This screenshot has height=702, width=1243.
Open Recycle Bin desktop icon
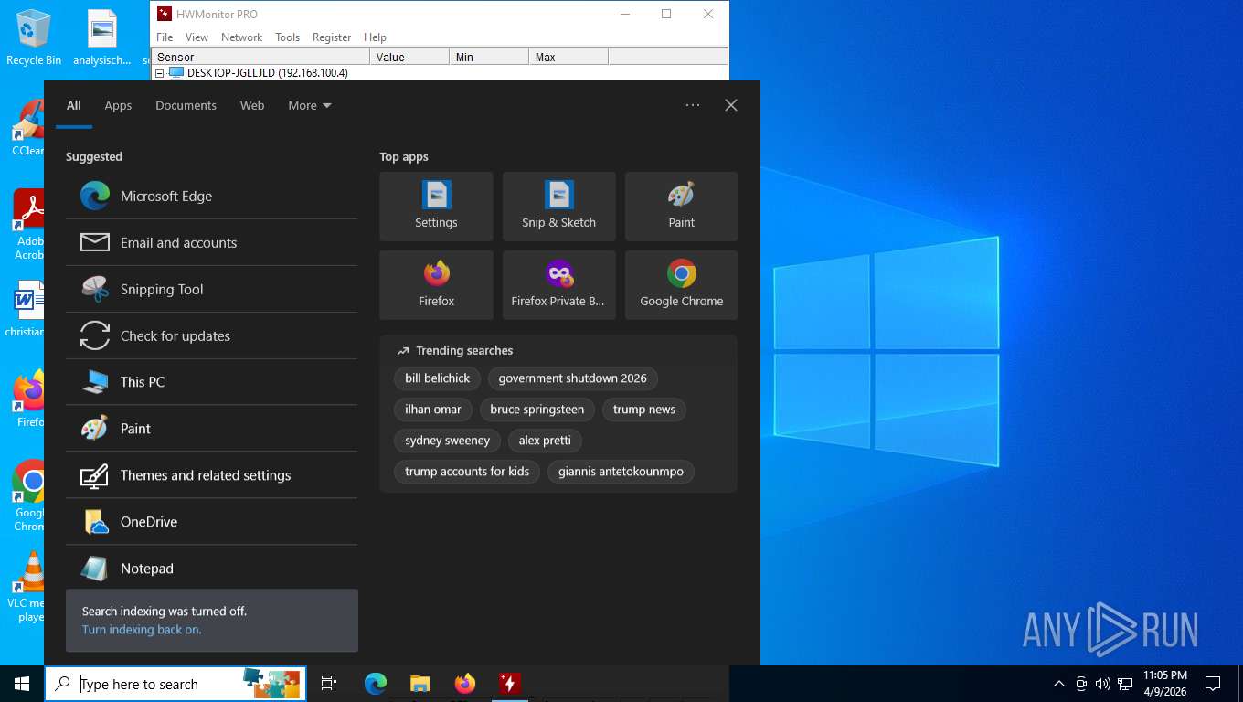coord(34,37)
